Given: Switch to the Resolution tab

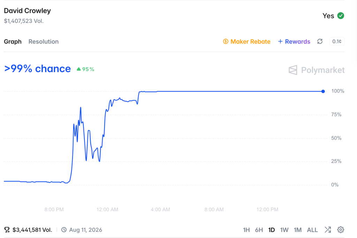Looking at the screenshot, I should tap(44, 42).
